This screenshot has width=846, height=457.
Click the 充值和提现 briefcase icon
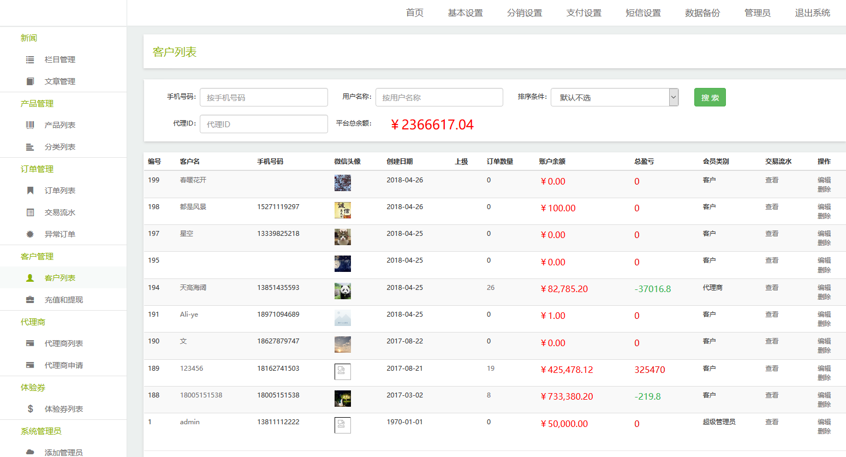[x=30, y=300]
